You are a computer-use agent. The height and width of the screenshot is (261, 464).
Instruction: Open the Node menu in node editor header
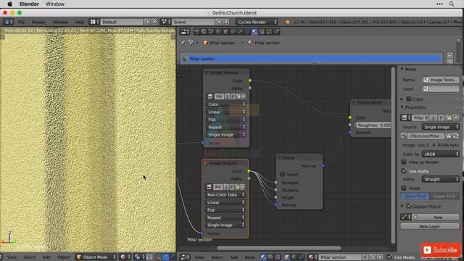[249, 257]
